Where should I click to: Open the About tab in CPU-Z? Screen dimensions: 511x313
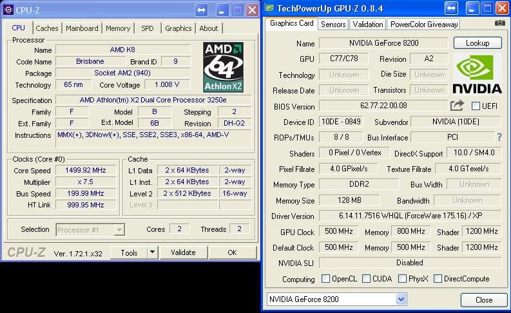[209, 28]
